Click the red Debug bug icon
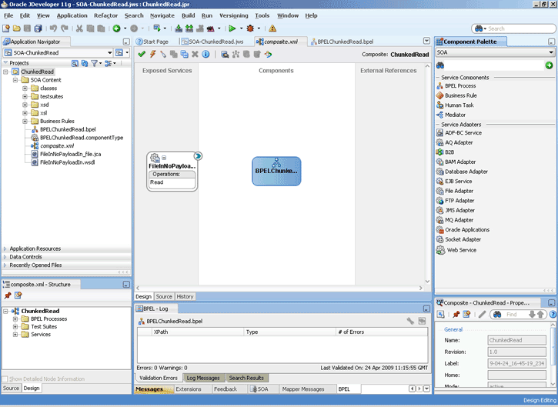Image resolution: width=558 pixels, height=407 pixels. tap(250, 28)
